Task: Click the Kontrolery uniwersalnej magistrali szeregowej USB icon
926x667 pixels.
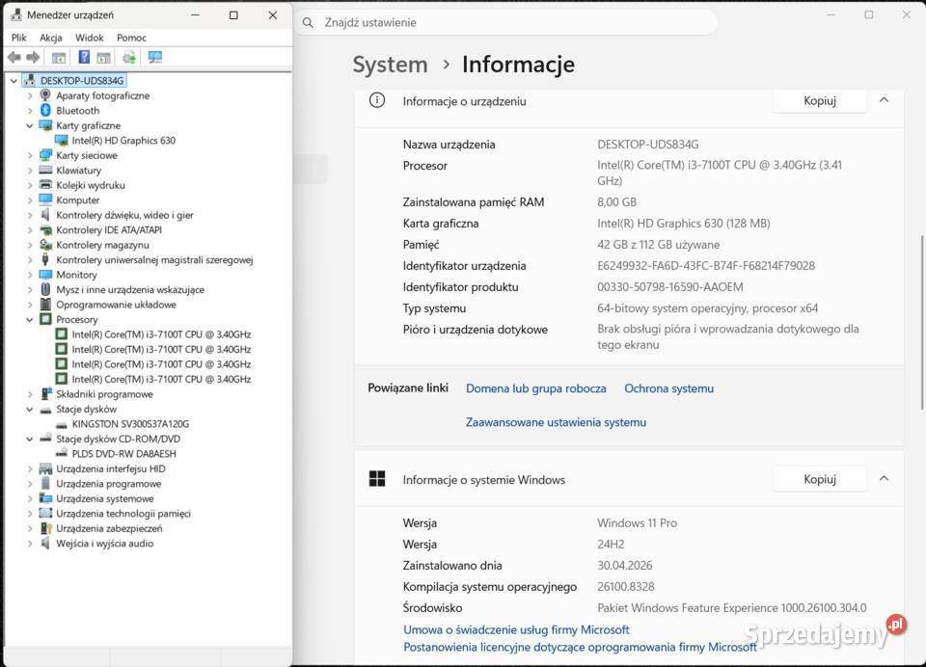Action: pos(45,259)
